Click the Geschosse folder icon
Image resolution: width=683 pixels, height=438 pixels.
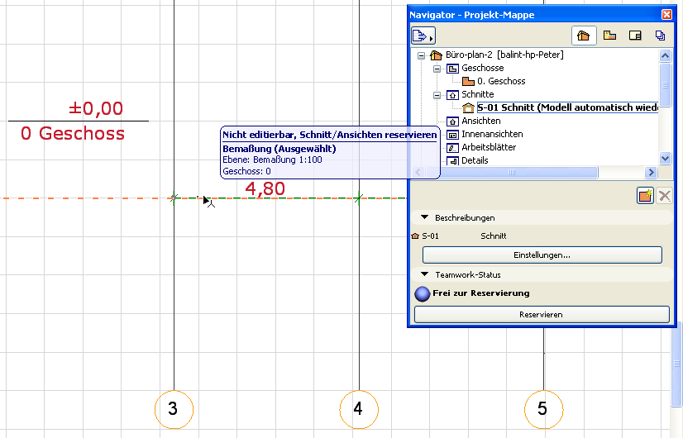(x=452, y=69)
